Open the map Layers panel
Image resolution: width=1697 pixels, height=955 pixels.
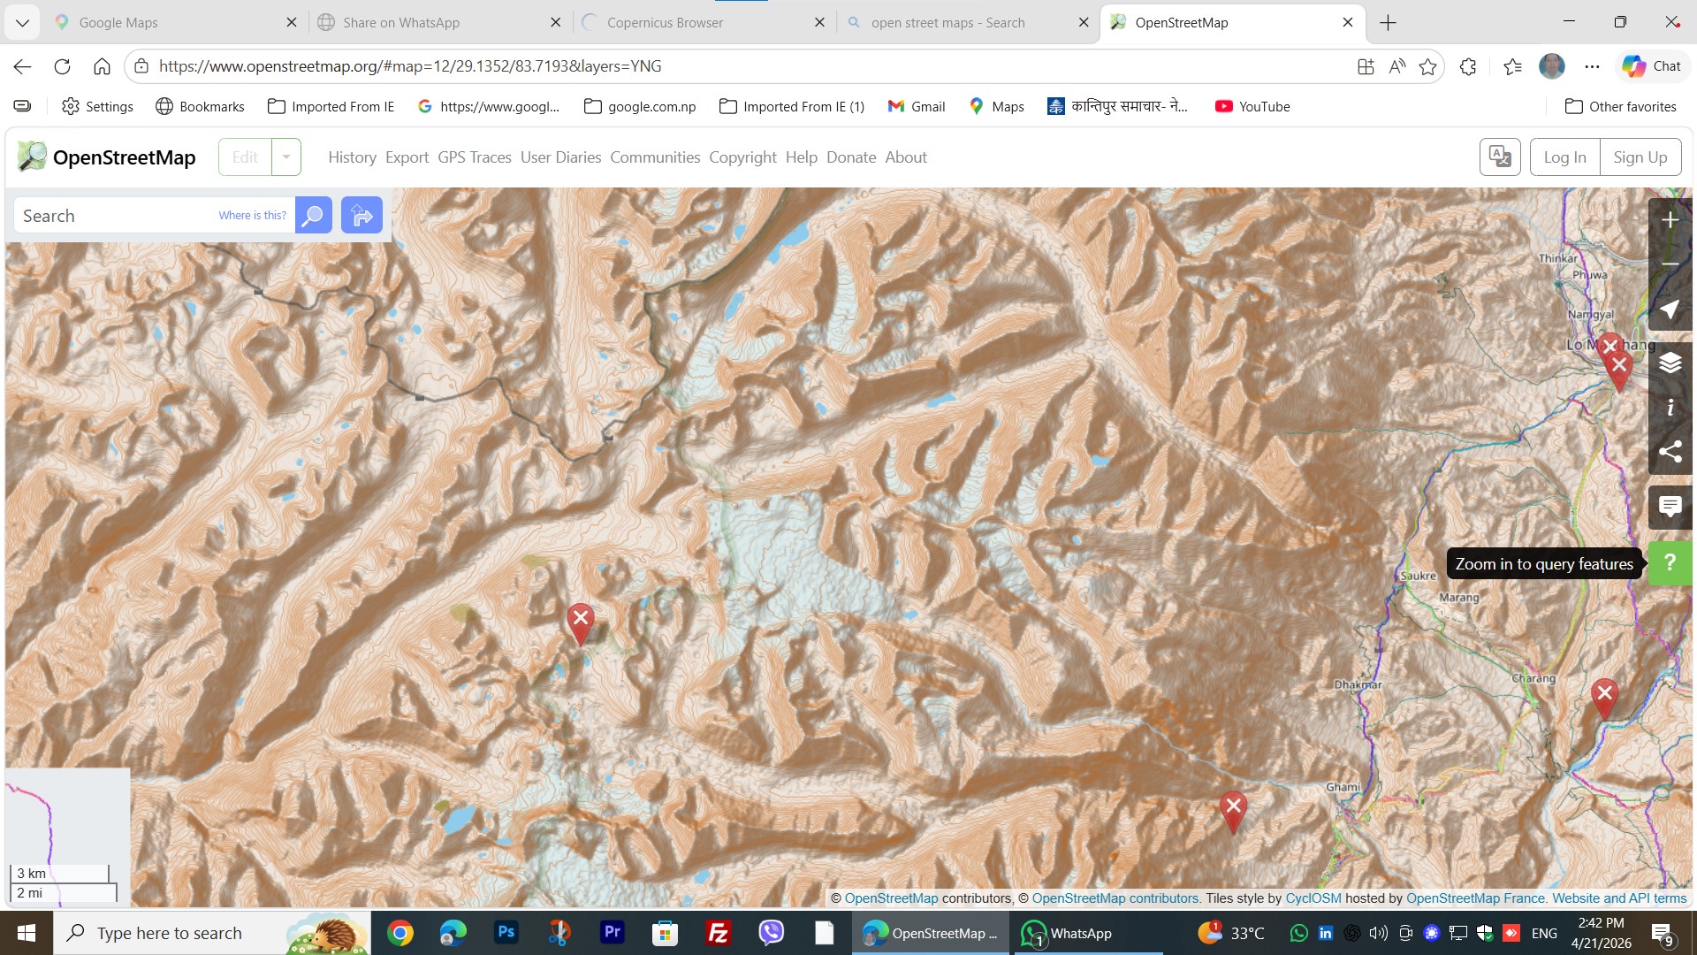coord(1670,363)
